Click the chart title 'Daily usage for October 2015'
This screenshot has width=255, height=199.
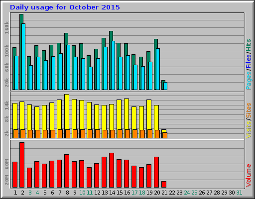coord(65,7)
